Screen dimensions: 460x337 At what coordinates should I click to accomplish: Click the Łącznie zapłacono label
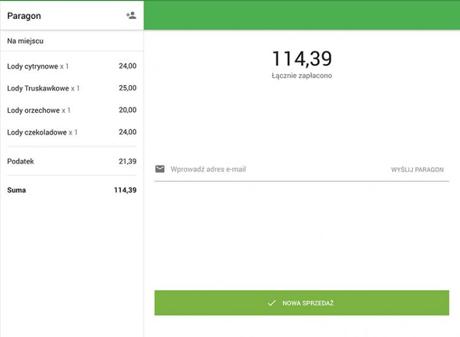pyautogui.click(x=301, y=76)
